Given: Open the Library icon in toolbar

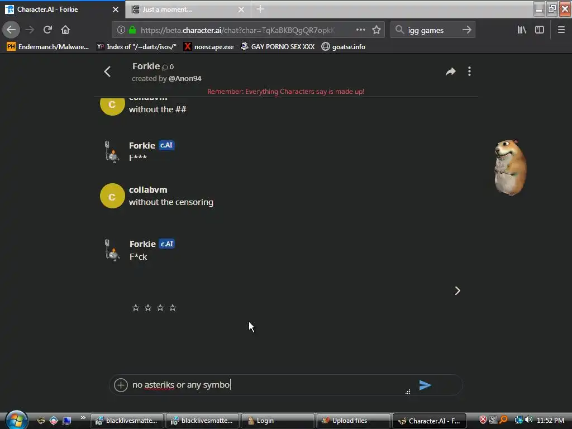Looking at the screenshot, I should coord(522,30).
